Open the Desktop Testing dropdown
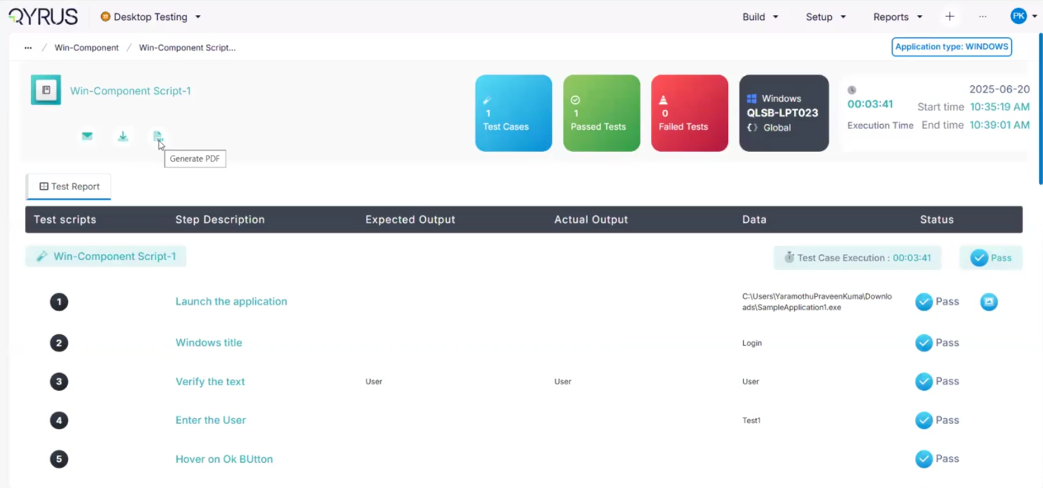The height and width of the screenshot is (488, 1043). [150, 17]
